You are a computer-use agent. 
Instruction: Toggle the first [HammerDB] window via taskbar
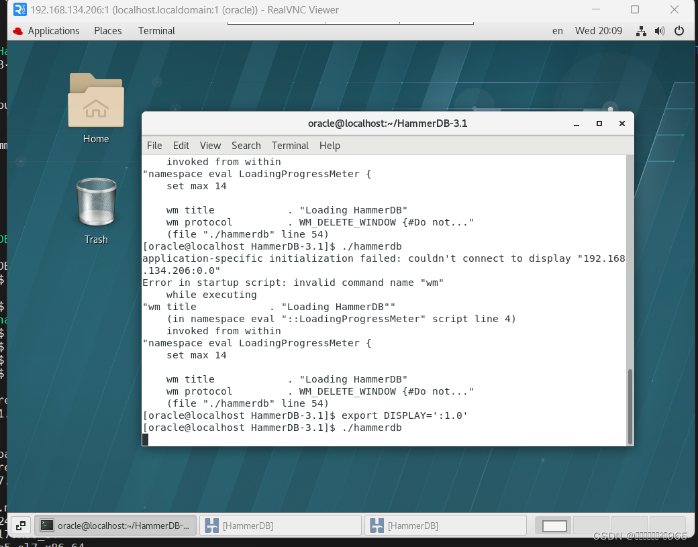pyautogui.click(x=280, y=525)
